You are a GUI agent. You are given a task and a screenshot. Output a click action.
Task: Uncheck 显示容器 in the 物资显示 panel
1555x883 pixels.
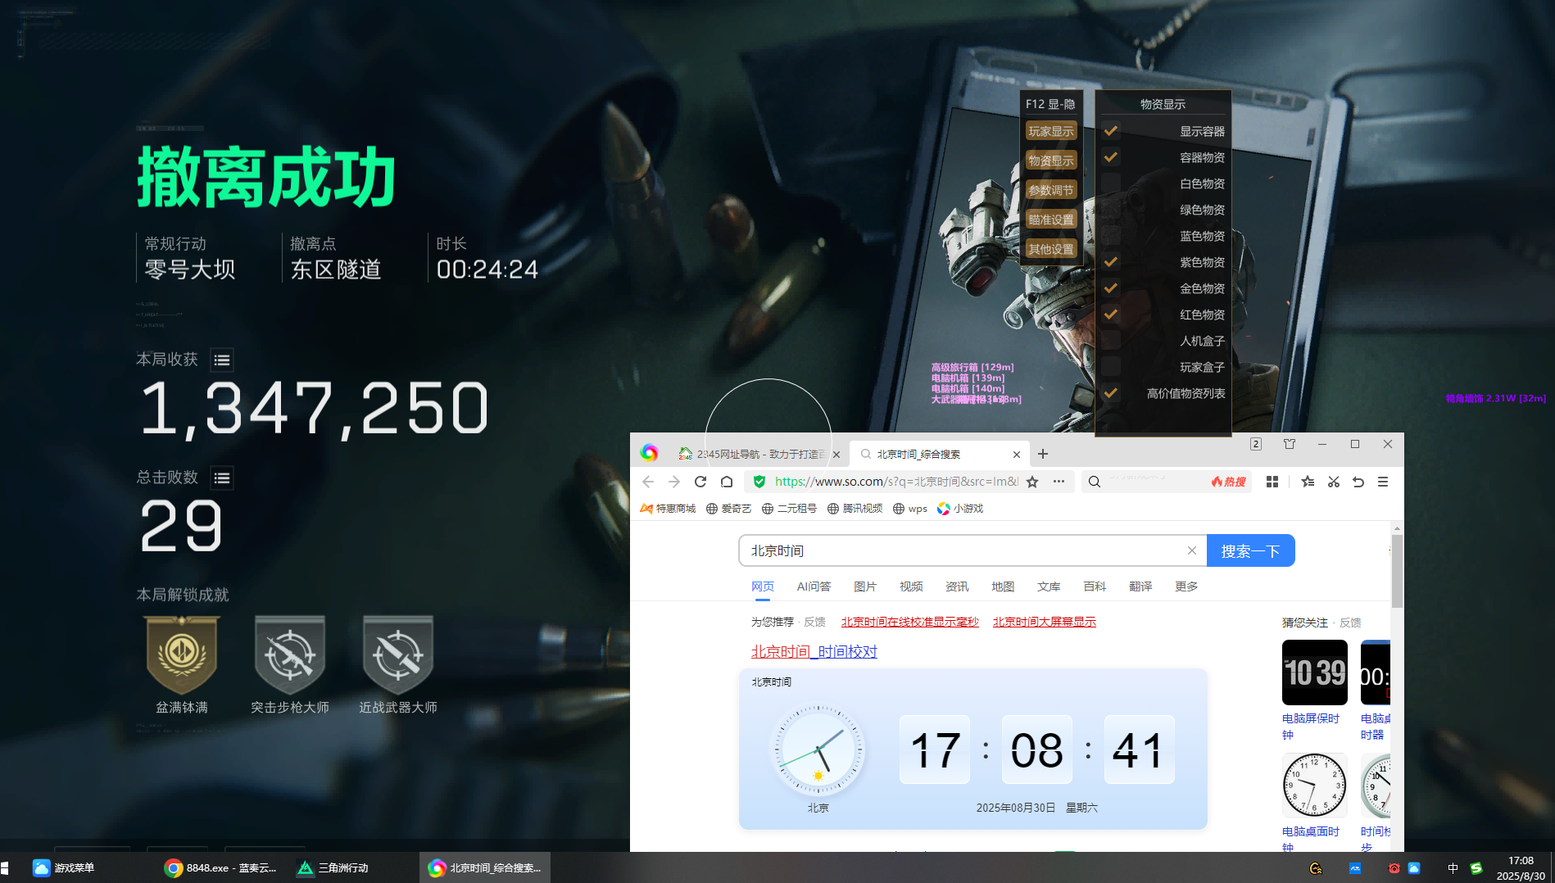pyautogui.click(x=1111, y=130)
